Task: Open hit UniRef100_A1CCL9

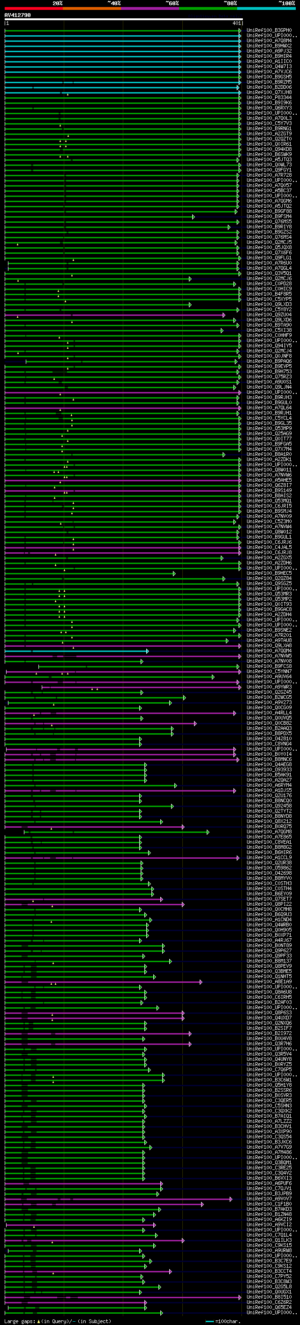Action: point(269,857)
